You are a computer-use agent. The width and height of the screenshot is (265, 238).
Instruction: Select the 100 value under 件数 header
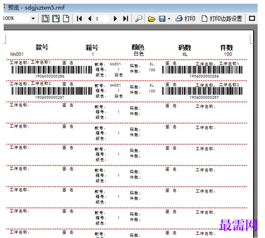pos(228,54)
